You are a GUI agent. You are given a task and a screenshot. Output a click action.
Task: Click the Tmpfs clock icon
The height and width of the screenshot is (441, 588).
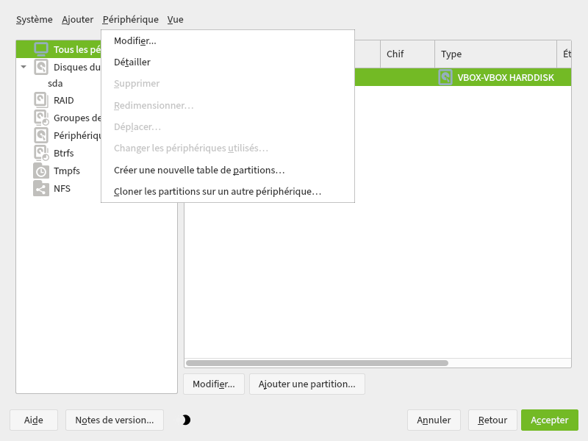pyautogui.click(x=41, y=171)
